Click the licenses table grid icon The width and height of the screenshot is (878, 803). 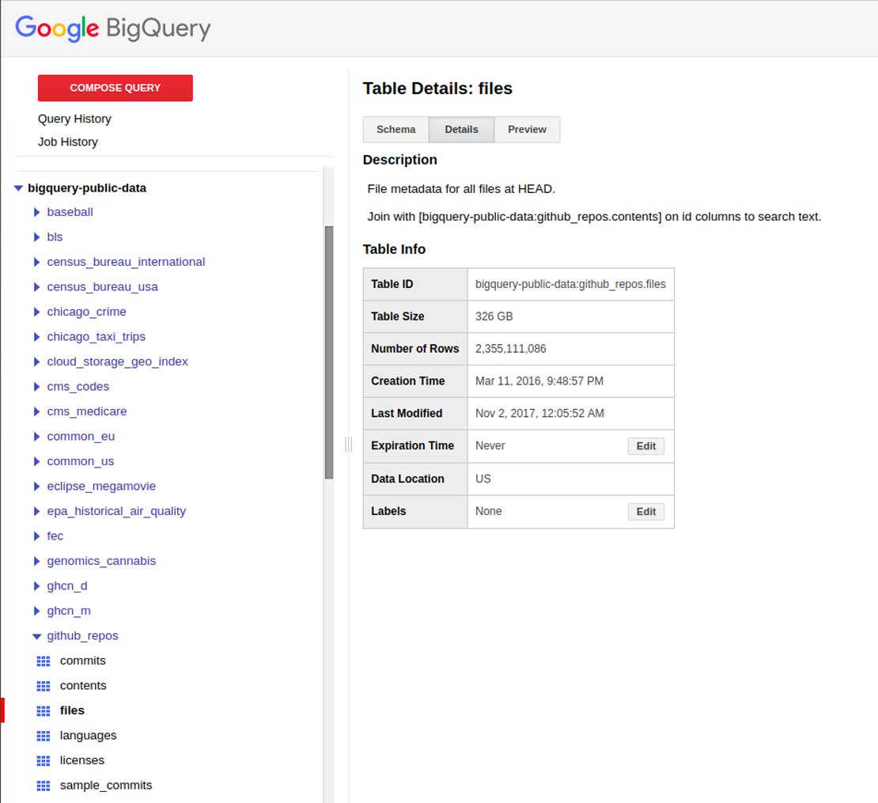pyautogui.click(x=44, y=761)
